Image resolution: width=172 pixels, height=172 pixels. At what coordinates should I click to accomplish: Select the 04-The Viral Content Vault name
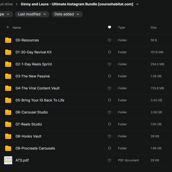(x=37, y=88)
